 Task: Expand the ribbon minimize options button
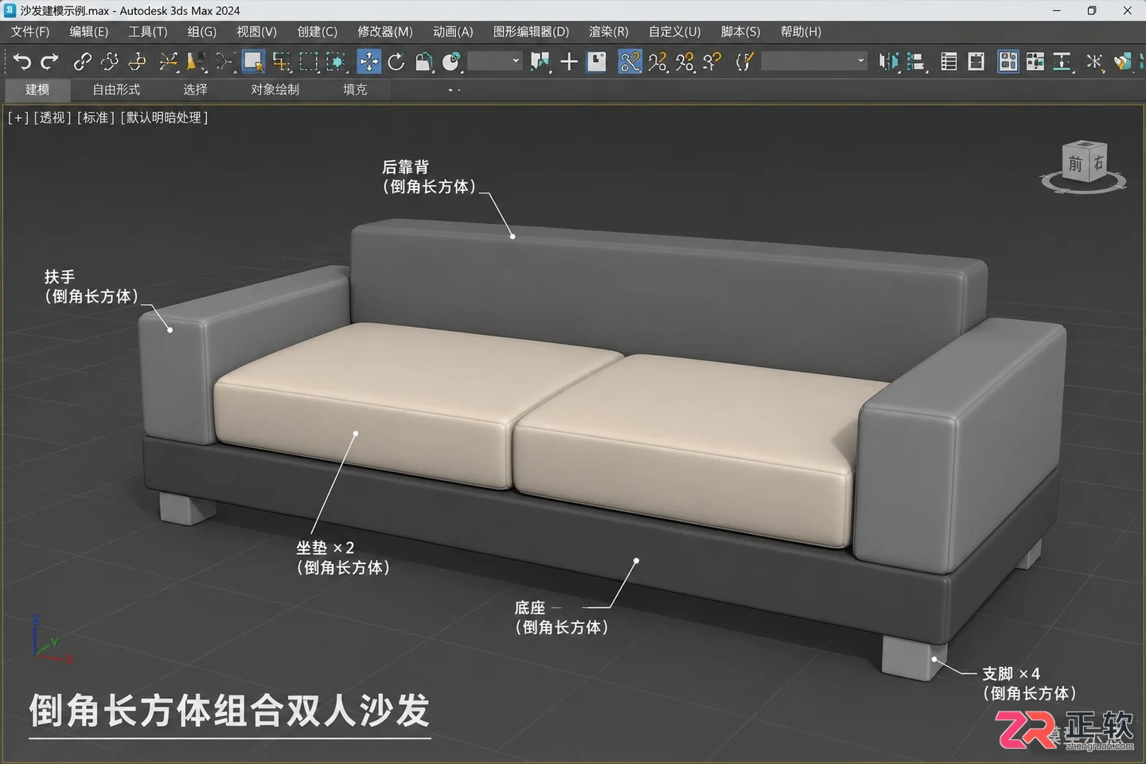454,90
